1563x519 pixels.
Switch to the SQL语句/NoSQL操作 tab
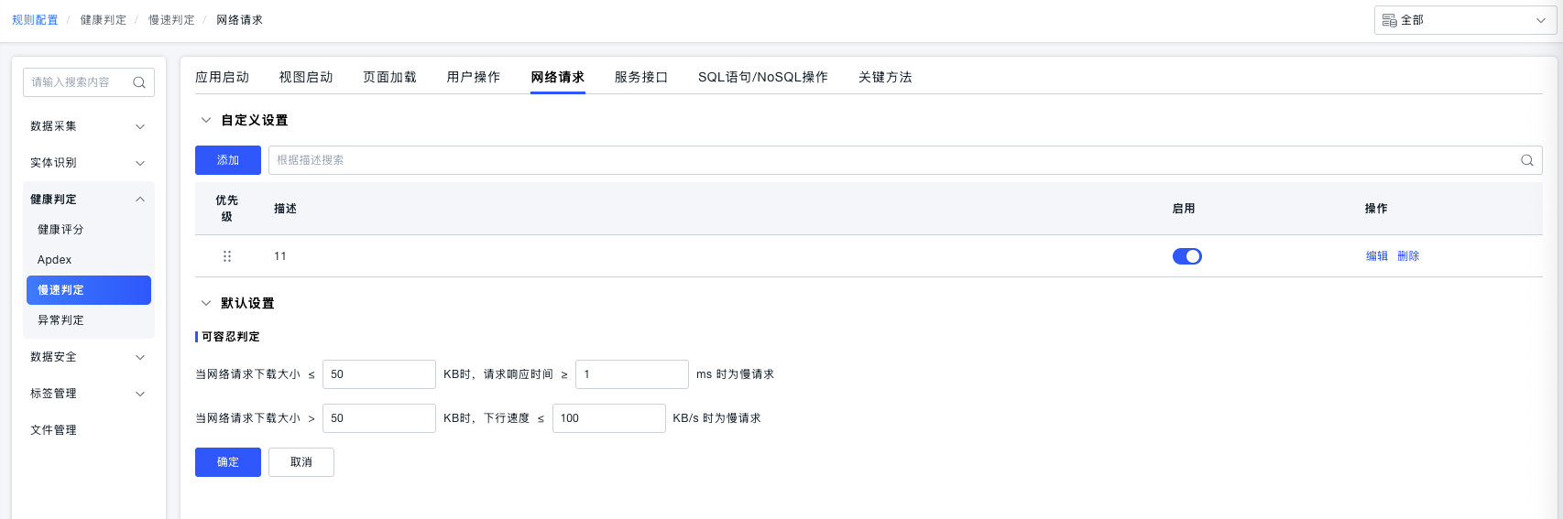pos(762,77)
